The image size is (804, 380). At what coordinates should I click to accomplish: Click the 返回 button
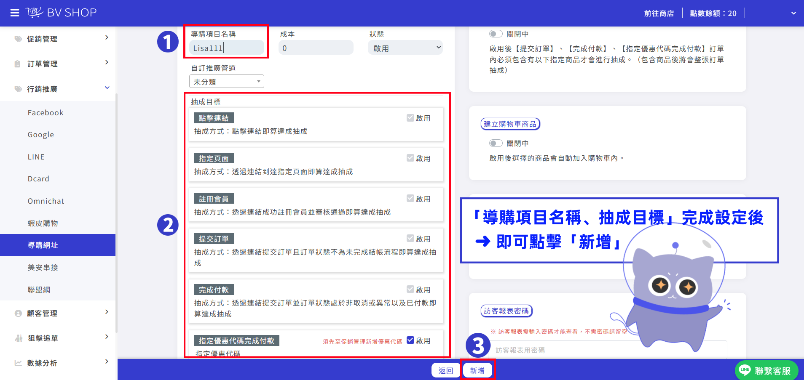pyautogui.click(x=446, y=370)
